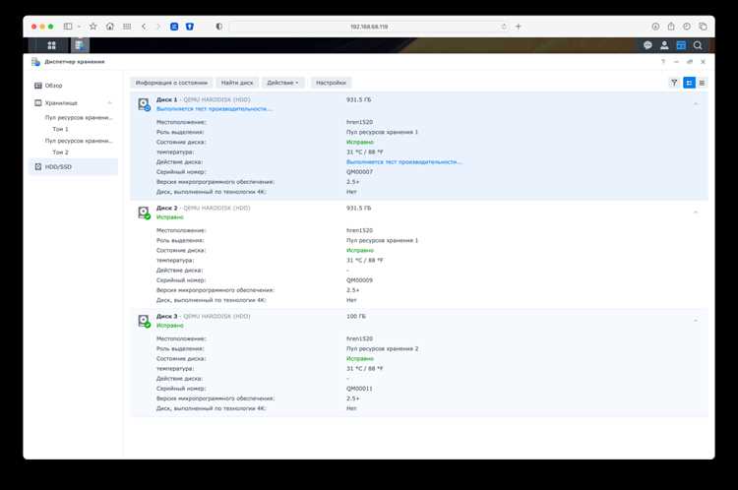Maximize the Storage Manager window
Image resolution: width=738 pixels, height=490 pixels.
point(690,62)
